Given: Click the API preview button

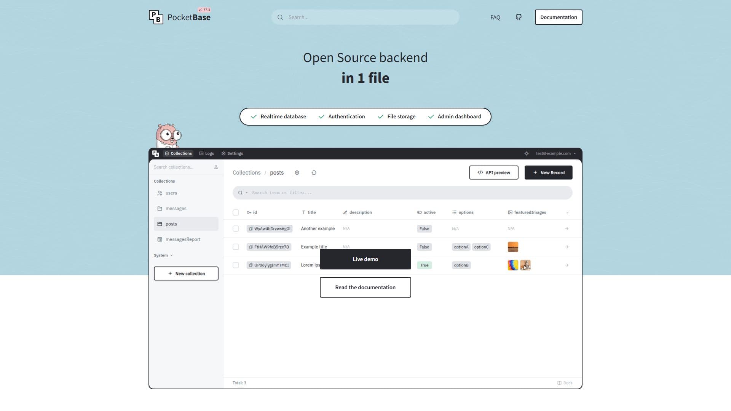Looking at the screenshot, I should pos(494,172).
